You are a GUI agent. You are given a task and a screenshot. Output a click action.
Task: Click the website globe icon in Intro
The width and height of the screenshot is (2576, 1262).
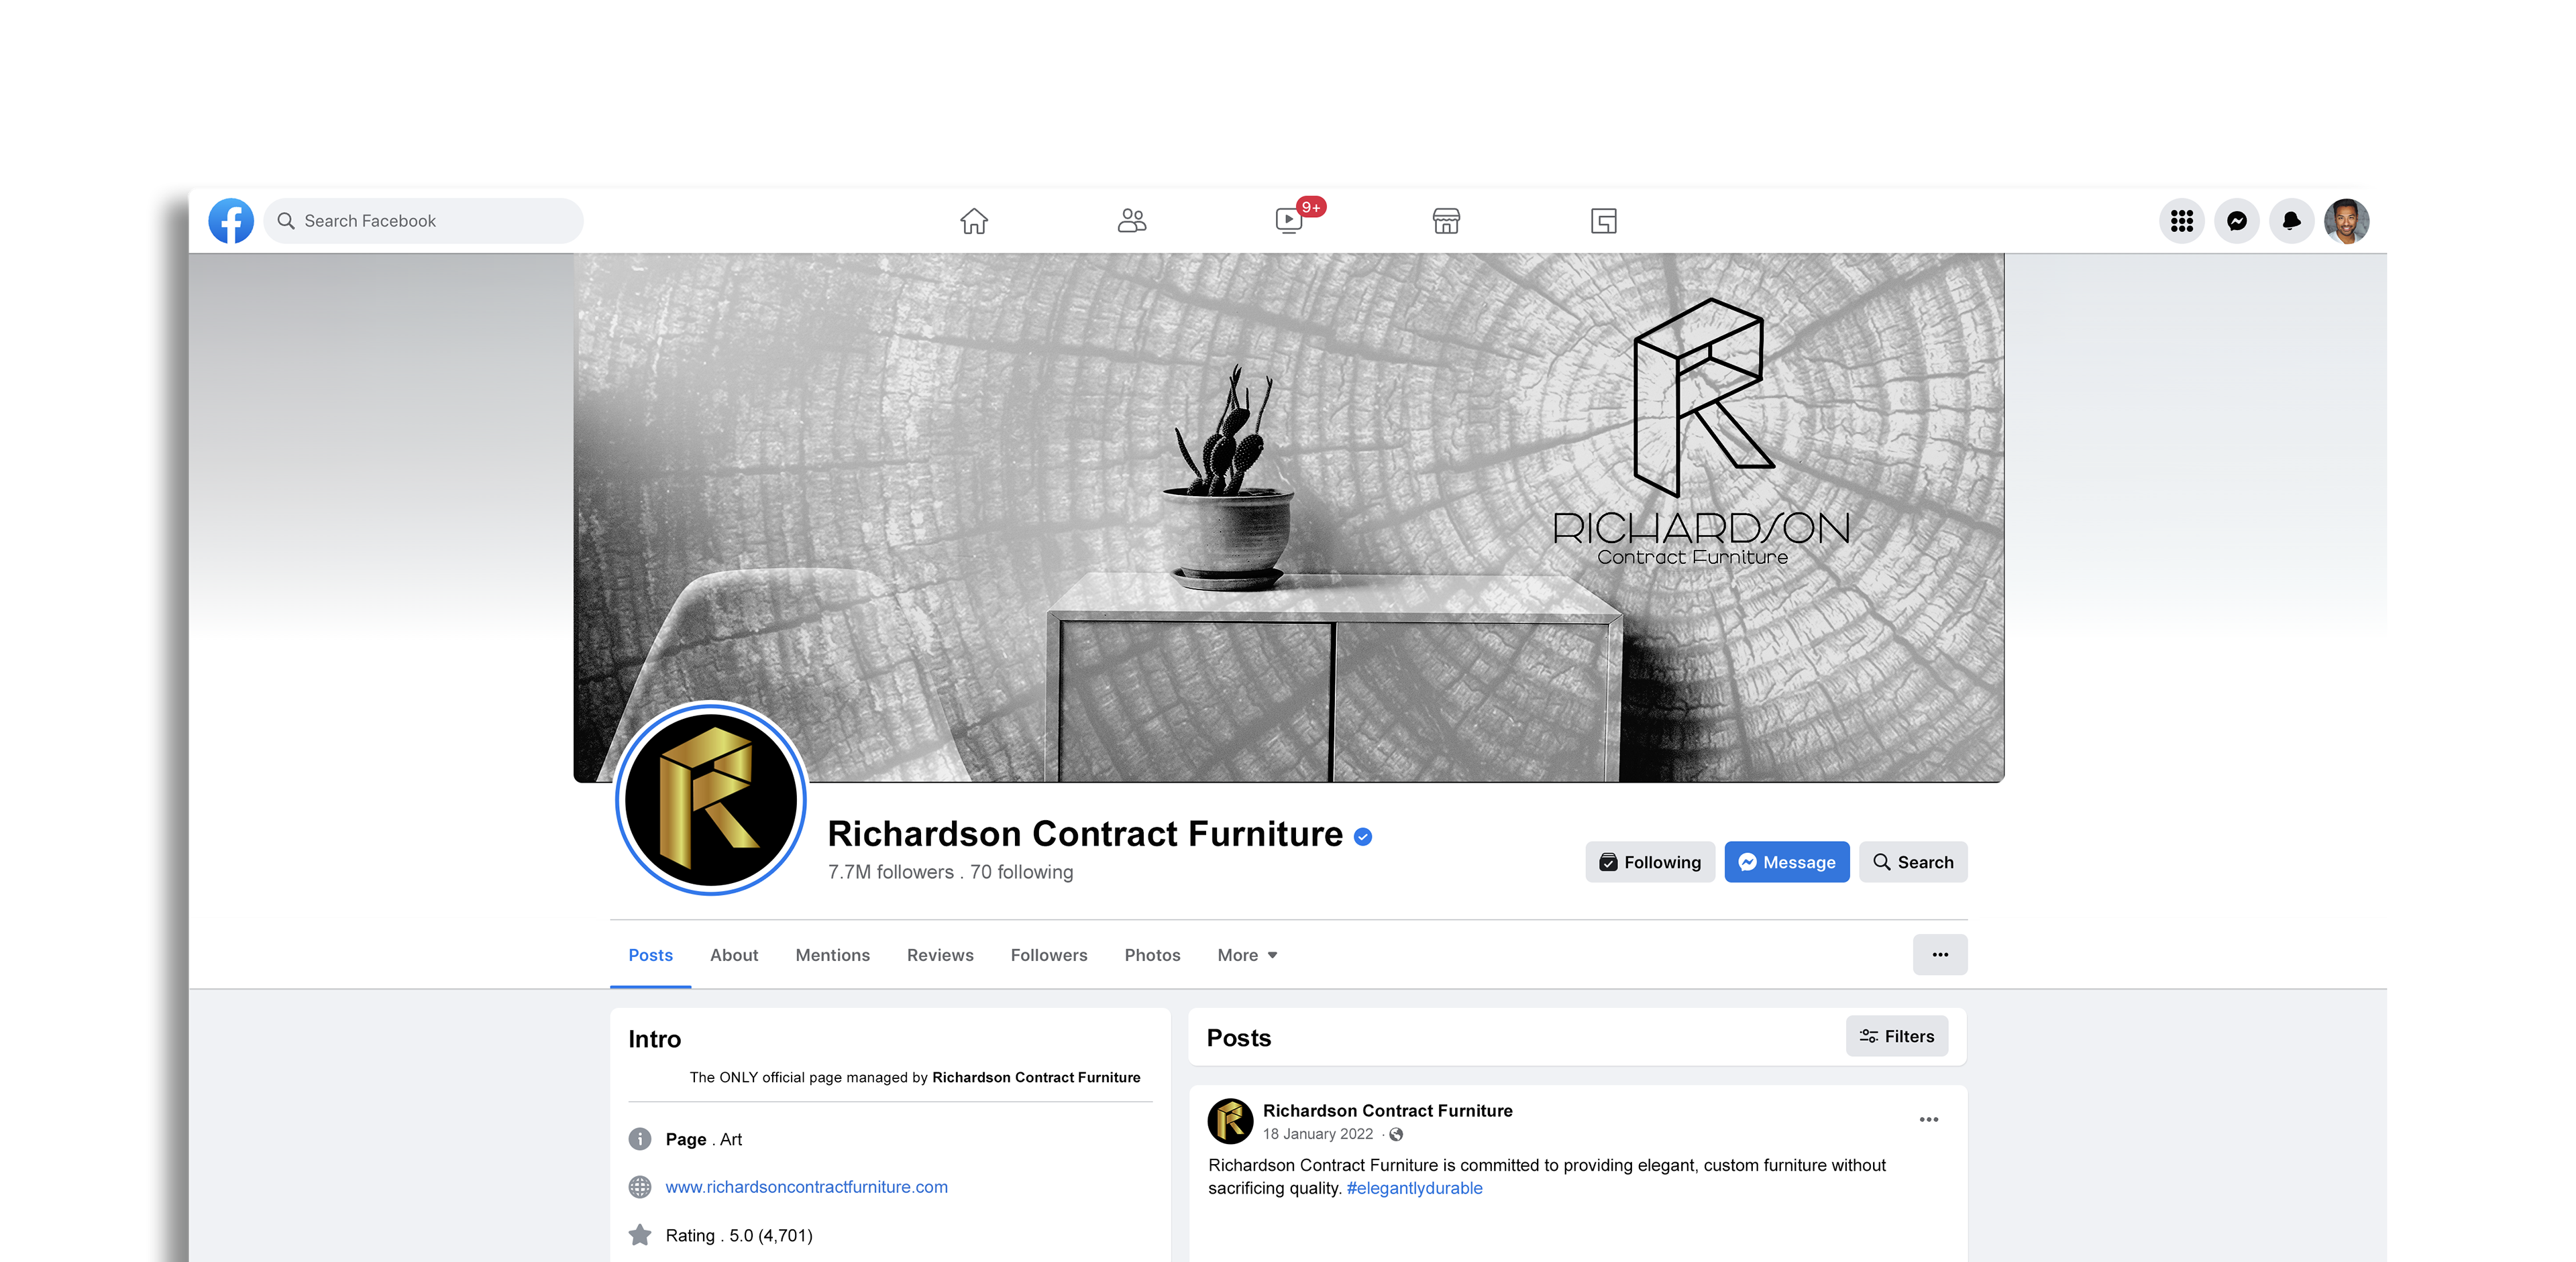[640, 1187]
